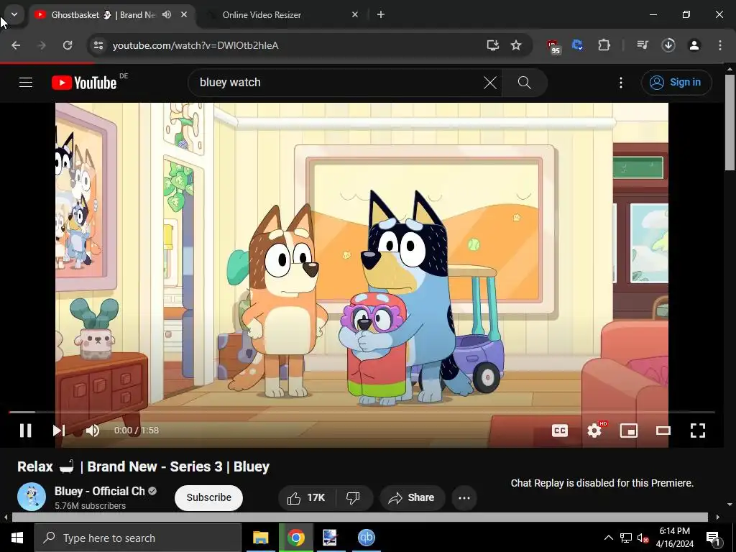Go to YouTube home via logo

pos(84,83)
